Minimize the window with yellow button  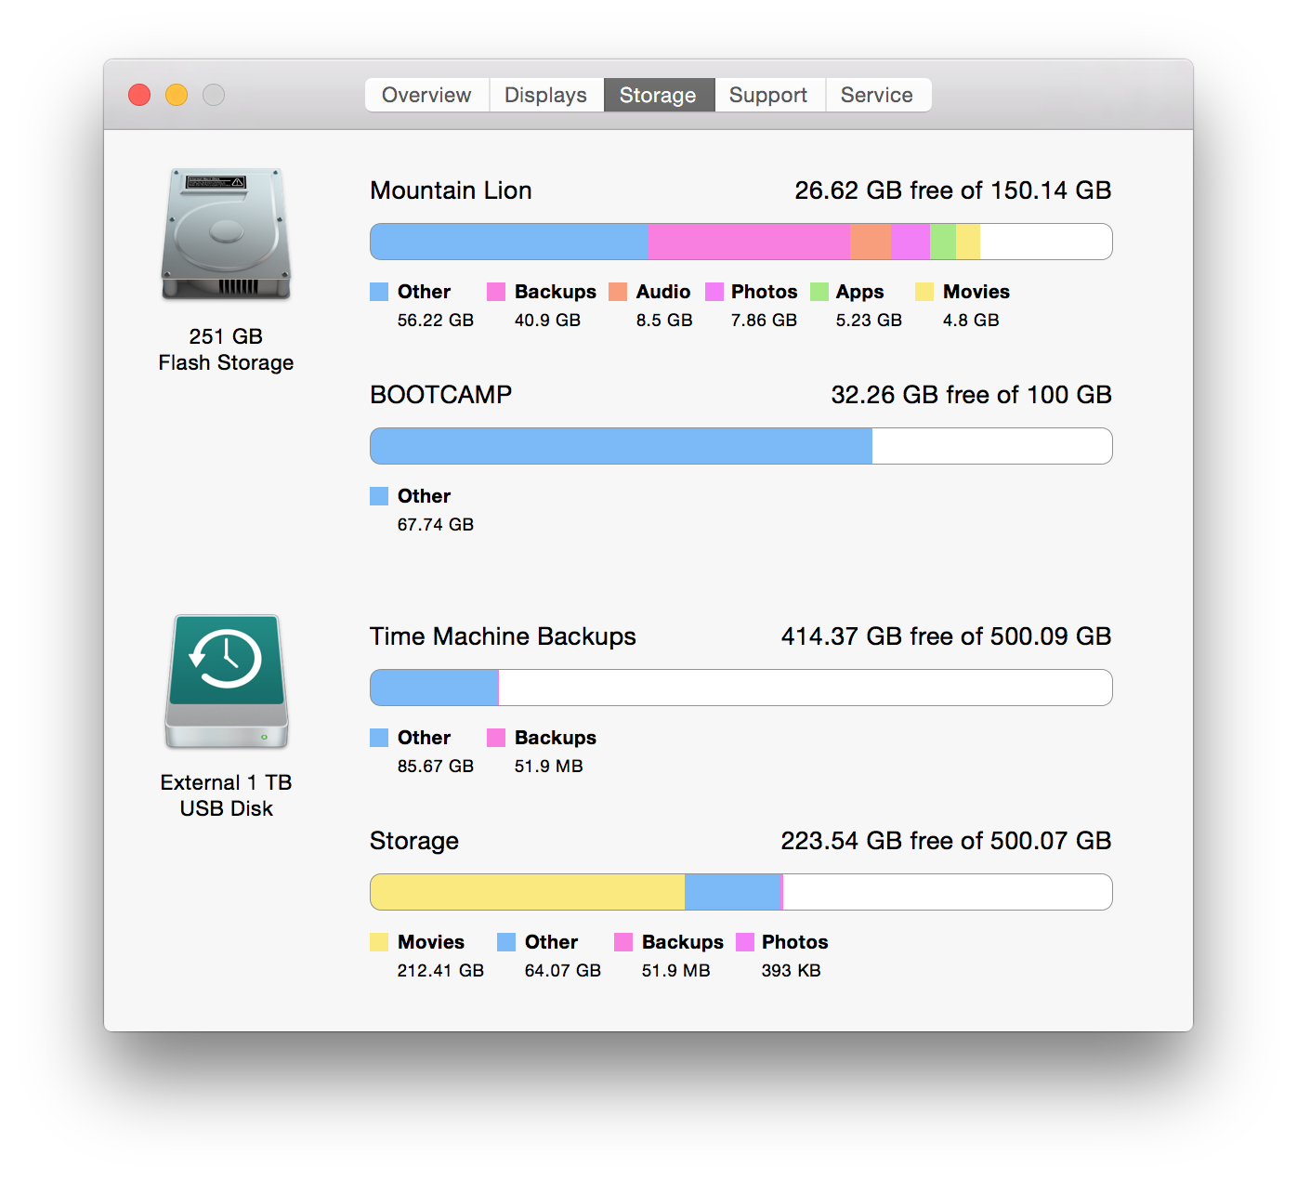pos(177,95)
